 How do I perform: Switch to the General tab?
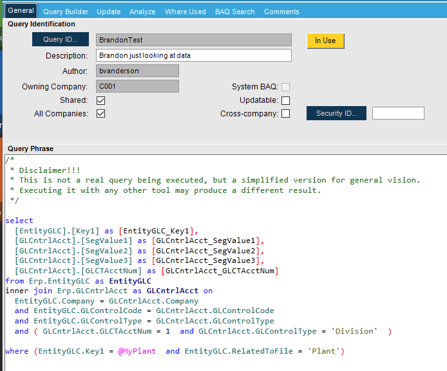pyautogui.click(x=21, y=11)
